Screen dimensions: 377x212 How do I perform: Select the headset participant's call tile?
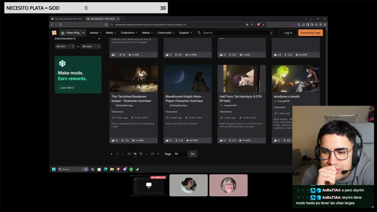[188, 185]
